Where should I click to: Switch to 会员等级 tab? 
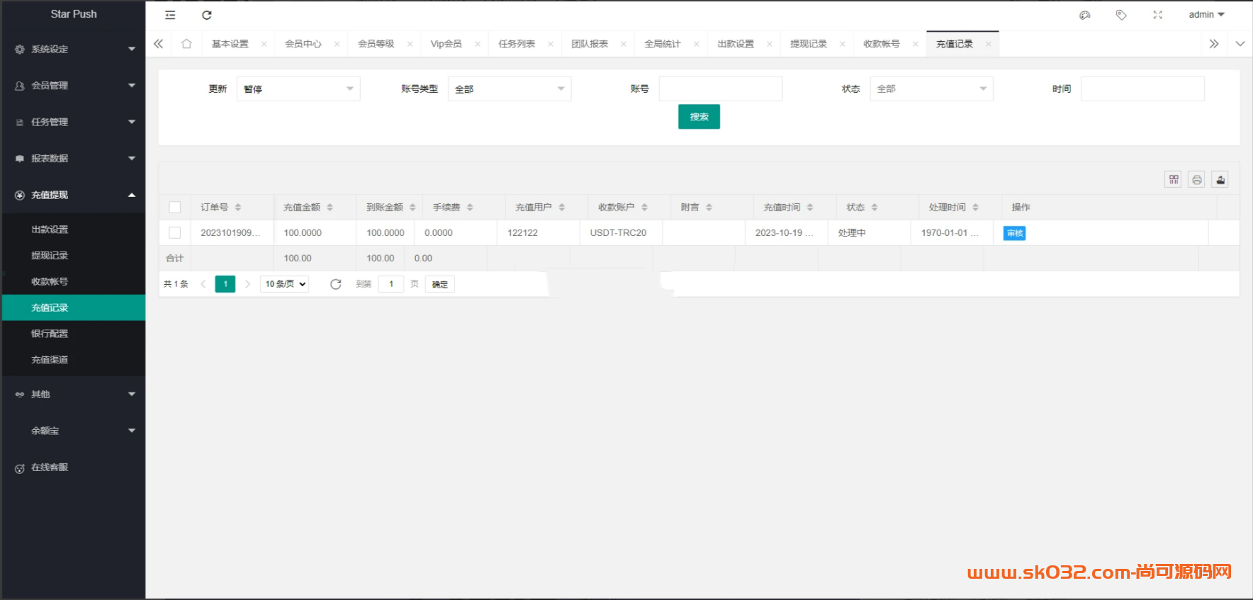pos(376,44)
